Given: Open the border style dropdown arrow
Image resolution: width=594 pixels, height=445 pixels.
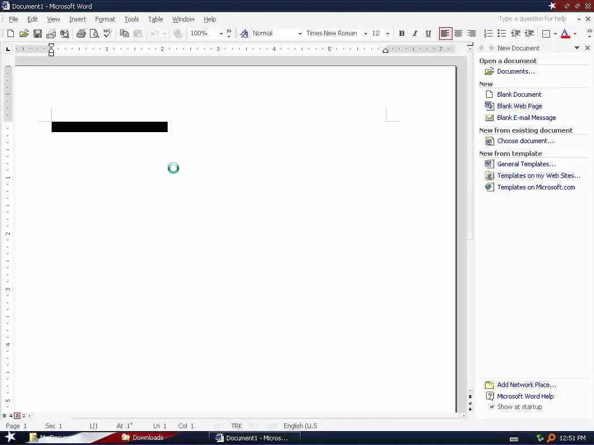Looking at the screenshot, I should click(555, 34).
